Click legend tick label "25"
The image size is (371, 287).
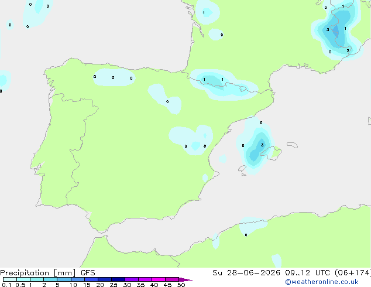(114, 285)
